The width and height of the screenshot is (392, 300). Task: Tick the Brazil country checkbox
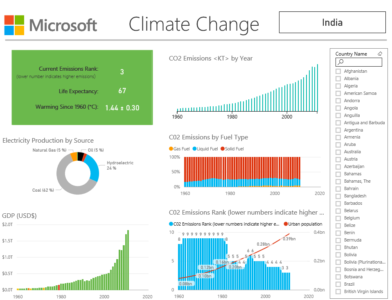338,284
